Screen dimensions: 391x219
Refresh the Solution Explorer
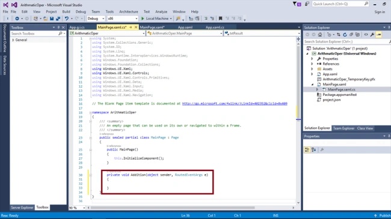tap(345, 35)
